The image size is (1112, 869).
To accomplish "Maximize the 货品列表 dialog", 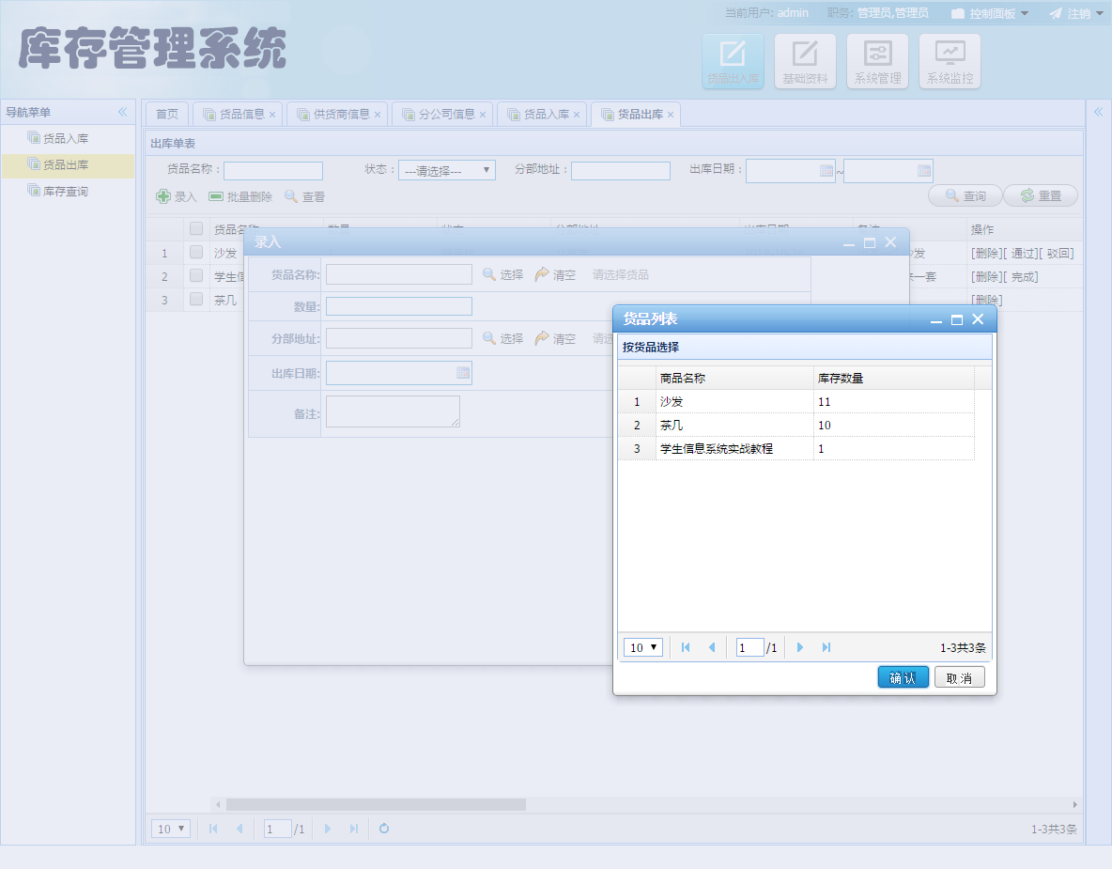I will pos(957,320).
